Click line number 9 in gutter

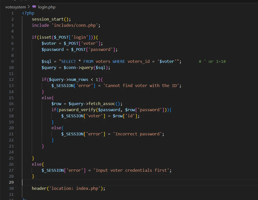[13, 62]
